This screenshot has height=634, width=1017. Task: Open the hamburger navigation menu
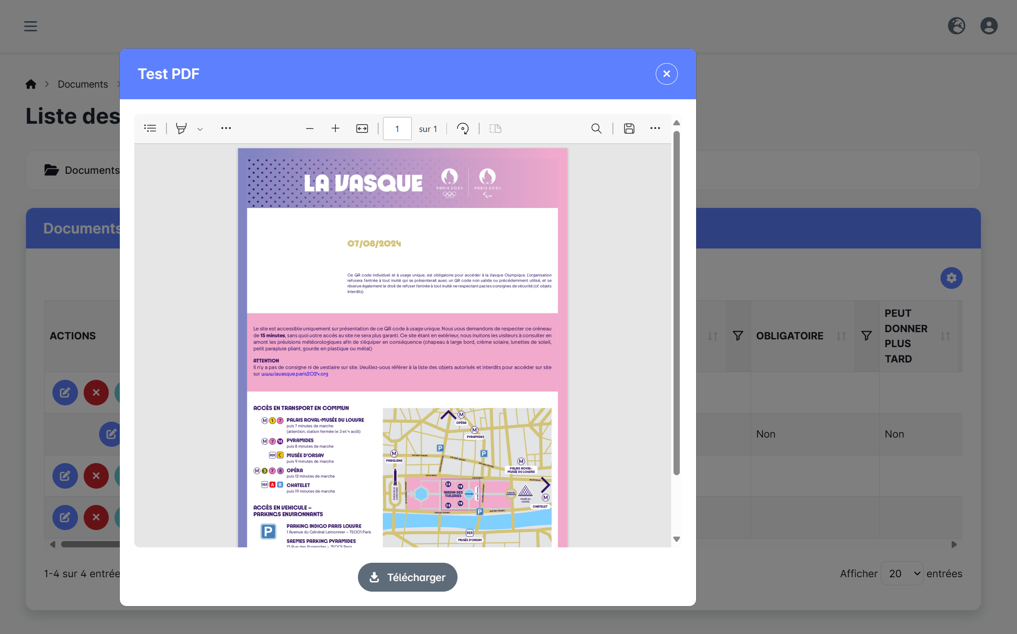pyautogui.click(x=30, y=26)
